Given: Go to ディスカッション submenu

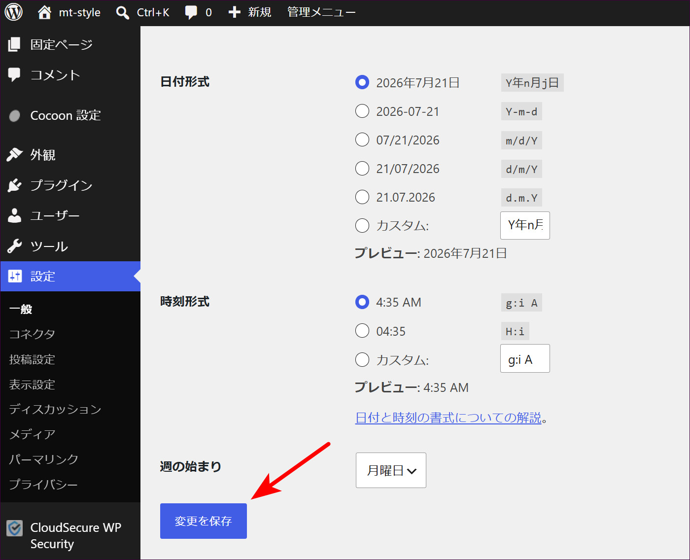Looking at the screenshot, I should pos(55,409).
